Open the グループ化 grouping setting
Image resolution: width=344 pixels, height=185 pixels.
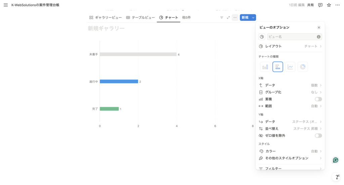[290, 92]
